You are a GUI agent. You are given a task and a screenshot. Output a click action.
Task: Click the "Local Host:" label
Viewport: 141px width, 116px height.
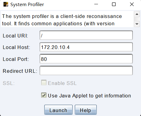pos(16,47)
